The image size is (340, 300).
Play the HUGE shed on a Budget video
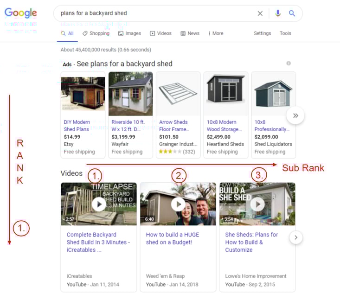178,204
